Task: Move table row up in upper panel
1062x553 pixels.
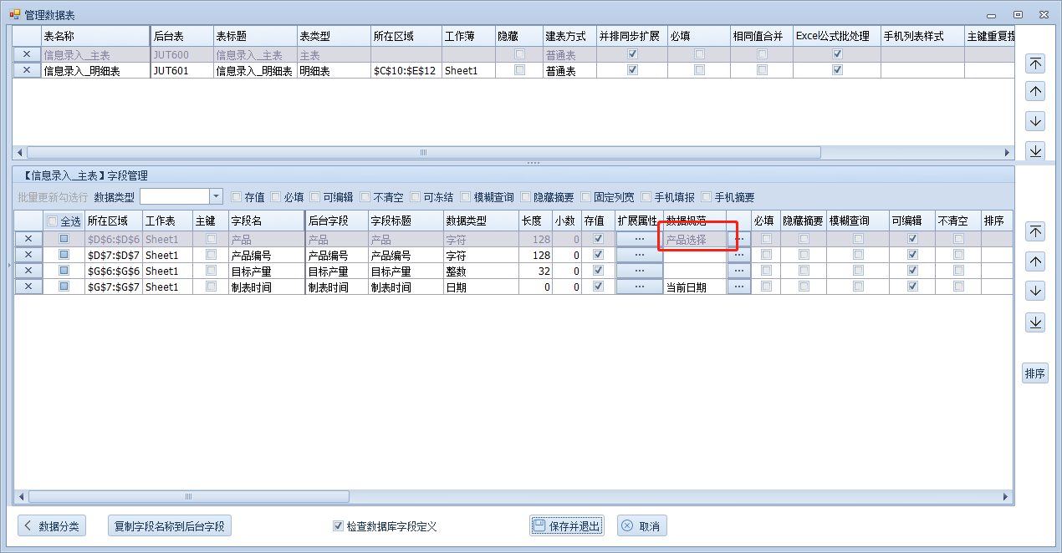Action: [x=1035, y=92]
